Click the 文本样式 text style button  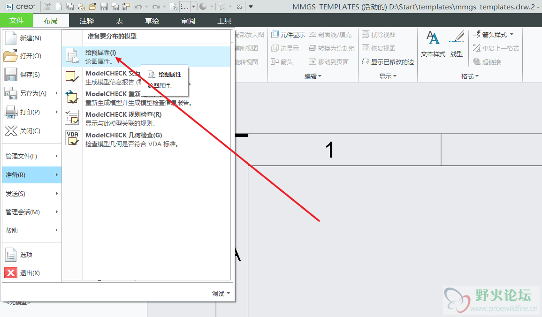(x=433, y=44)
